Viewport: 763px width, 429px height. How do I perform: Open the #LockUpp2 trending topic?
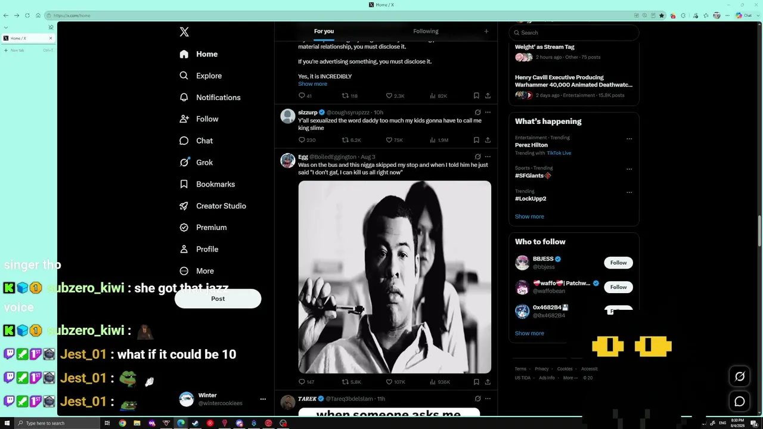tap(531, 198)
